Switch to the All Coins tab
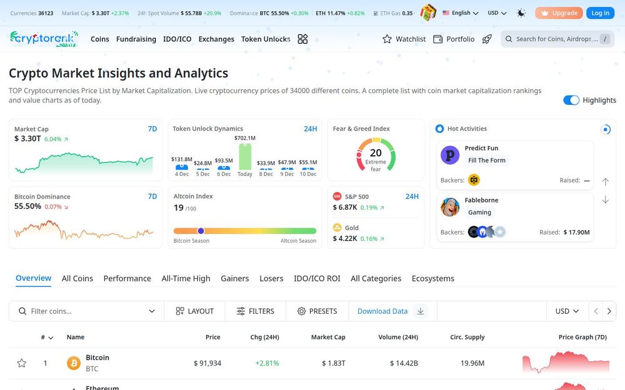Image resolution: width=625 pixels, height=390 pixels. 77,278
